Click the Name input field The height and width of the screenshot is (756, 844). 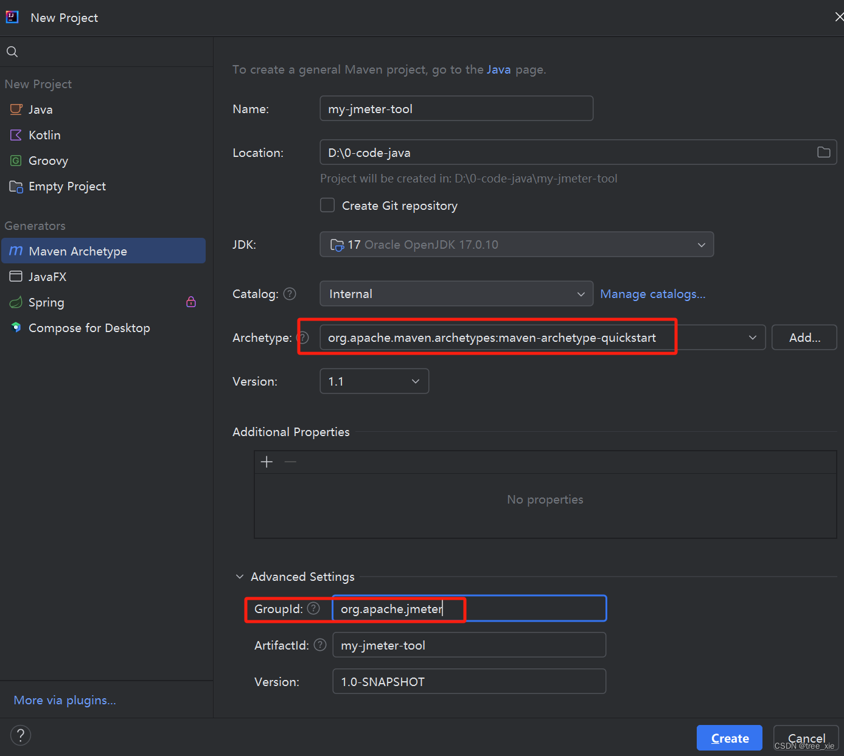pyautogui.click(x=456, y=108)
